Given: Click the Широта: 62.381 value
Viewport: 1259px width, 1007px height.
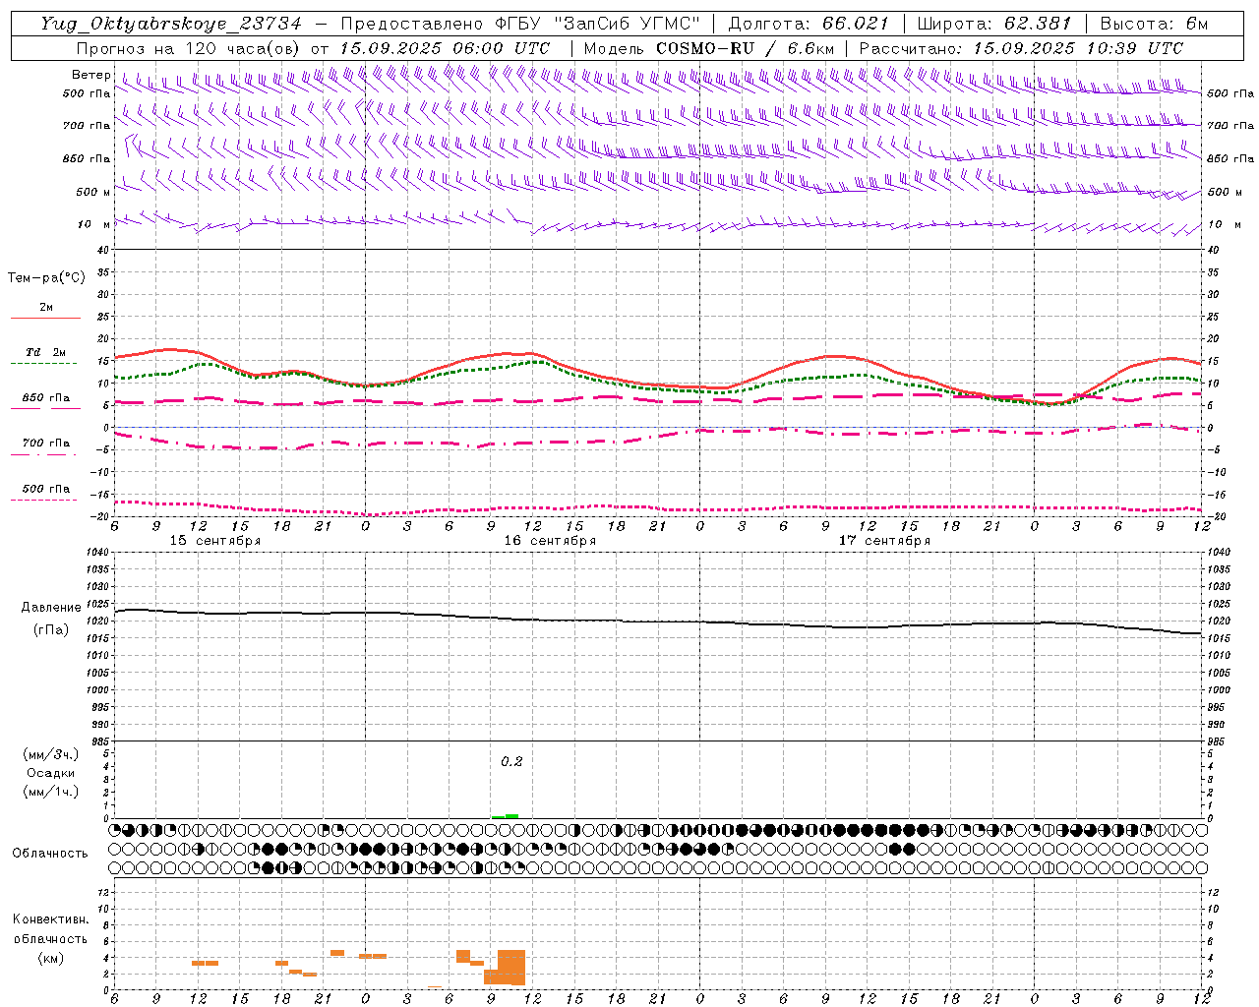Looking at the screenshot, I should [x=993, y=24].
